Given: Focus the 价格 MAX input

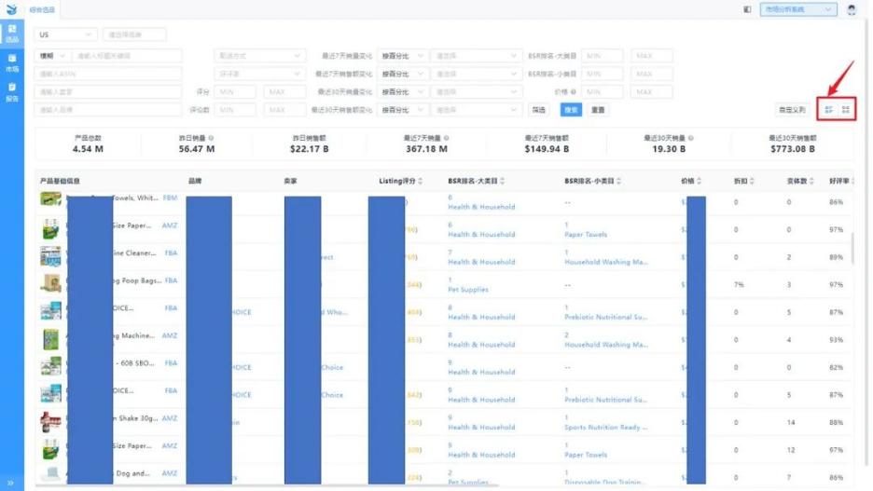Looking at the screenshot, I should 652,91.
